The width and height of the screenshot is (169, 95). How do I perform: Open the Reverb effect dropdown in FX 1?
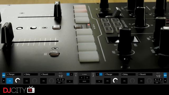[48, 74]
